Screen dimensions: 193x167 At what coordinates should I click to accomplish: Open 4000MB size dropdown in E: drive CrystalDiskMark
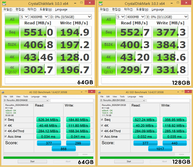[x=136, y=17]
